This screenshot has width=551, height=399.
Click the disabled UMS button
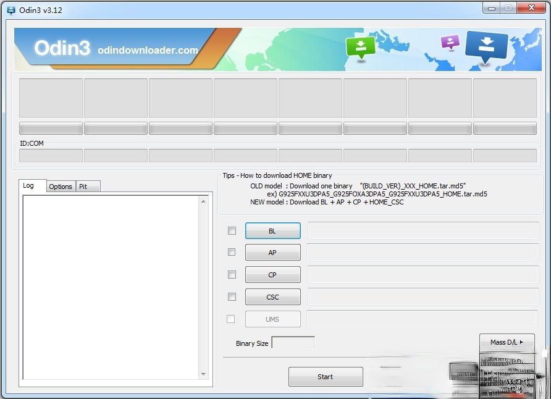272,319
